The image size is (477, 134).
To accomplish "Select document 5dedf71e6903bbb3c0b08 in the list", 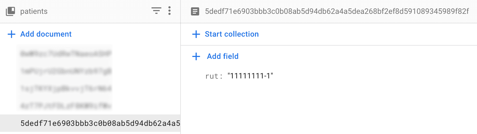I will (x=100, y=123).
